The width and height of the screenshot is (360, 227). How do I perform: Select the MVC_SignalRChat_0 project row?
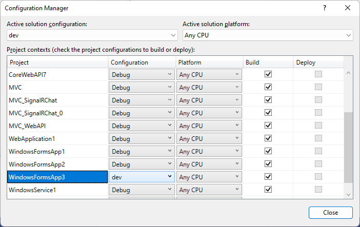(57, 113)
